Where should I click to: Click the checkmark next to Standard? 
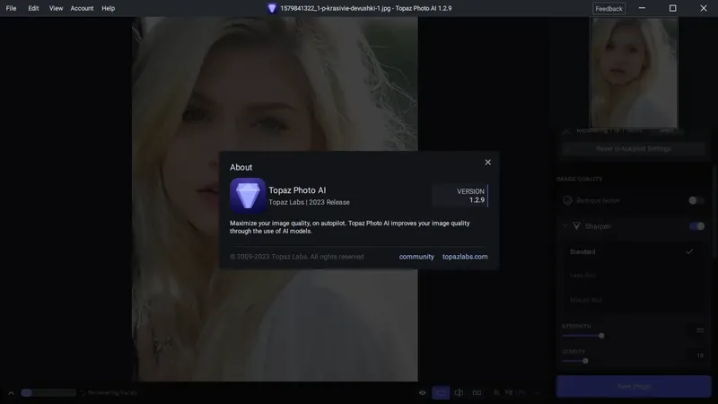(689, 251)
